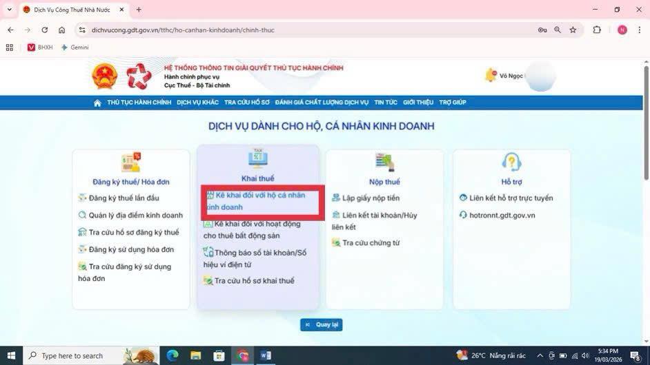This screenshot has height=365, width=650.
Task: Click the national emblem logo
Action: pos(104,76)
